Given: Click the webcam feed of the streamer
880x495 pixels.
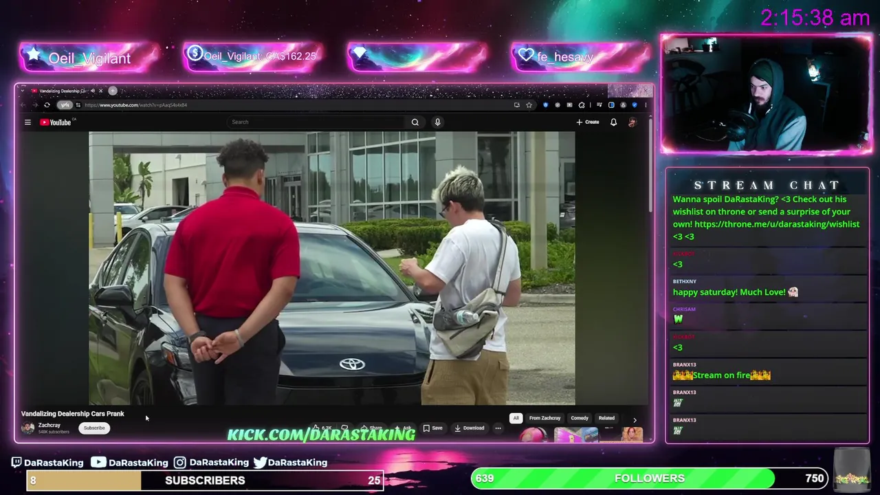Looking at the screenshot, I should point(767,94).
